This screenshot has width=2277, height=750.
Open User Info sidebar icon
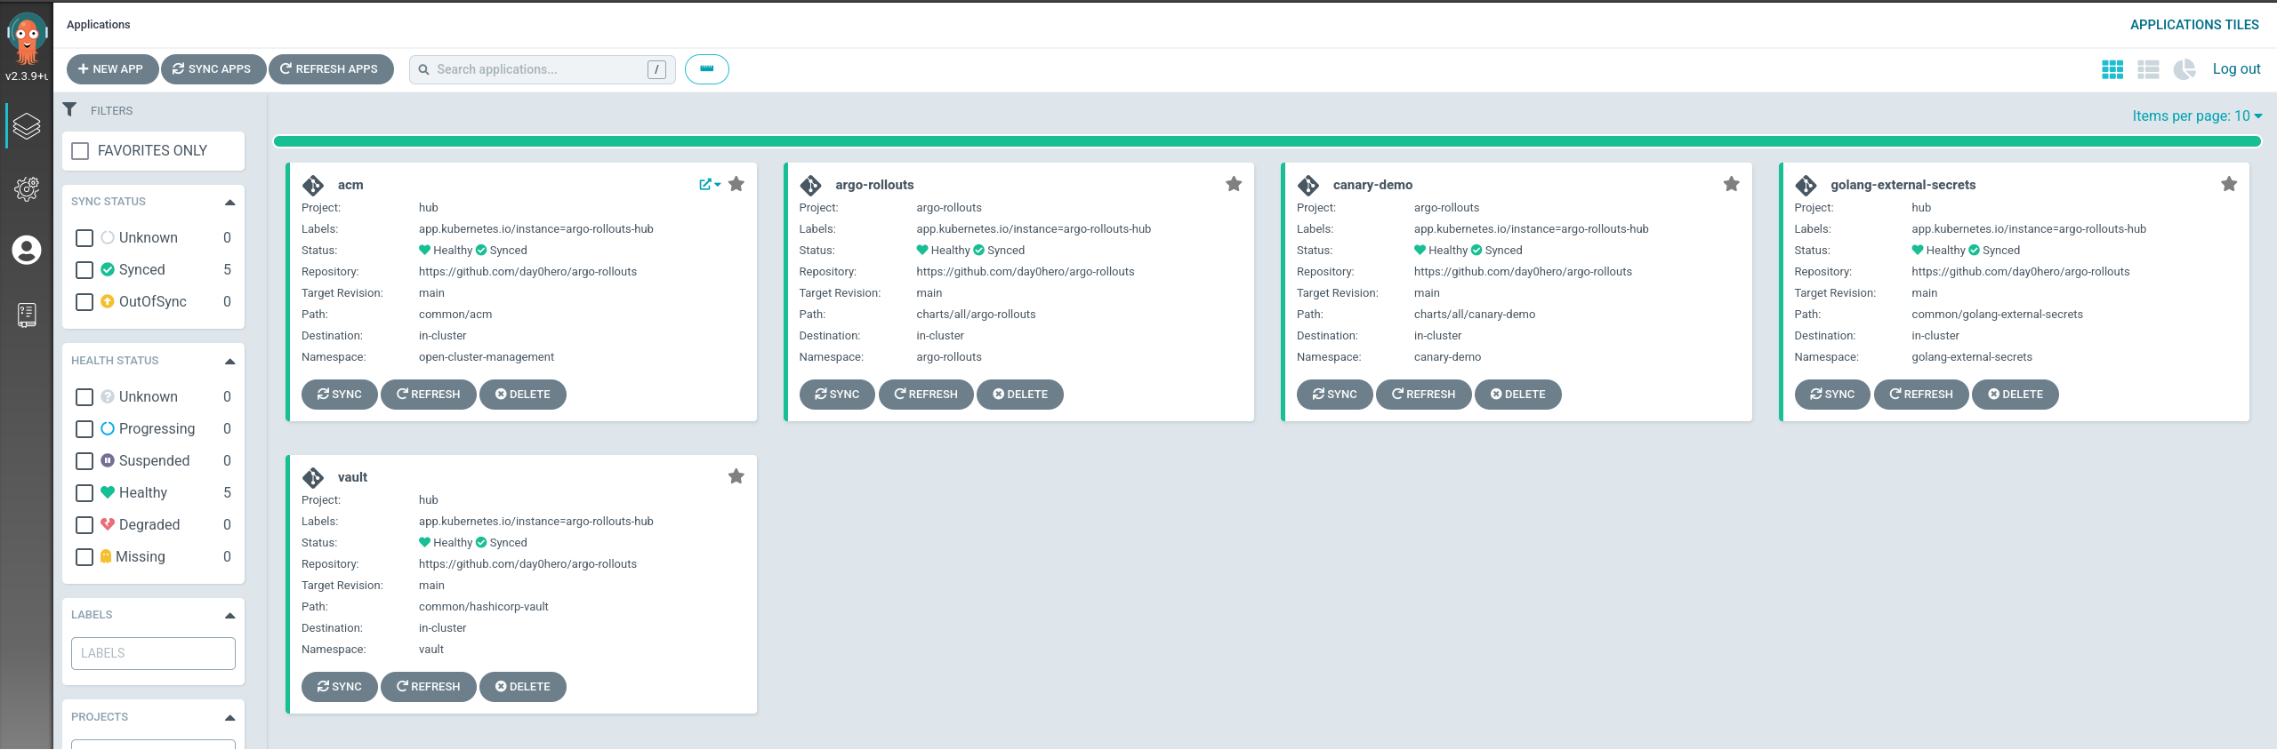[x=27, y=251]
